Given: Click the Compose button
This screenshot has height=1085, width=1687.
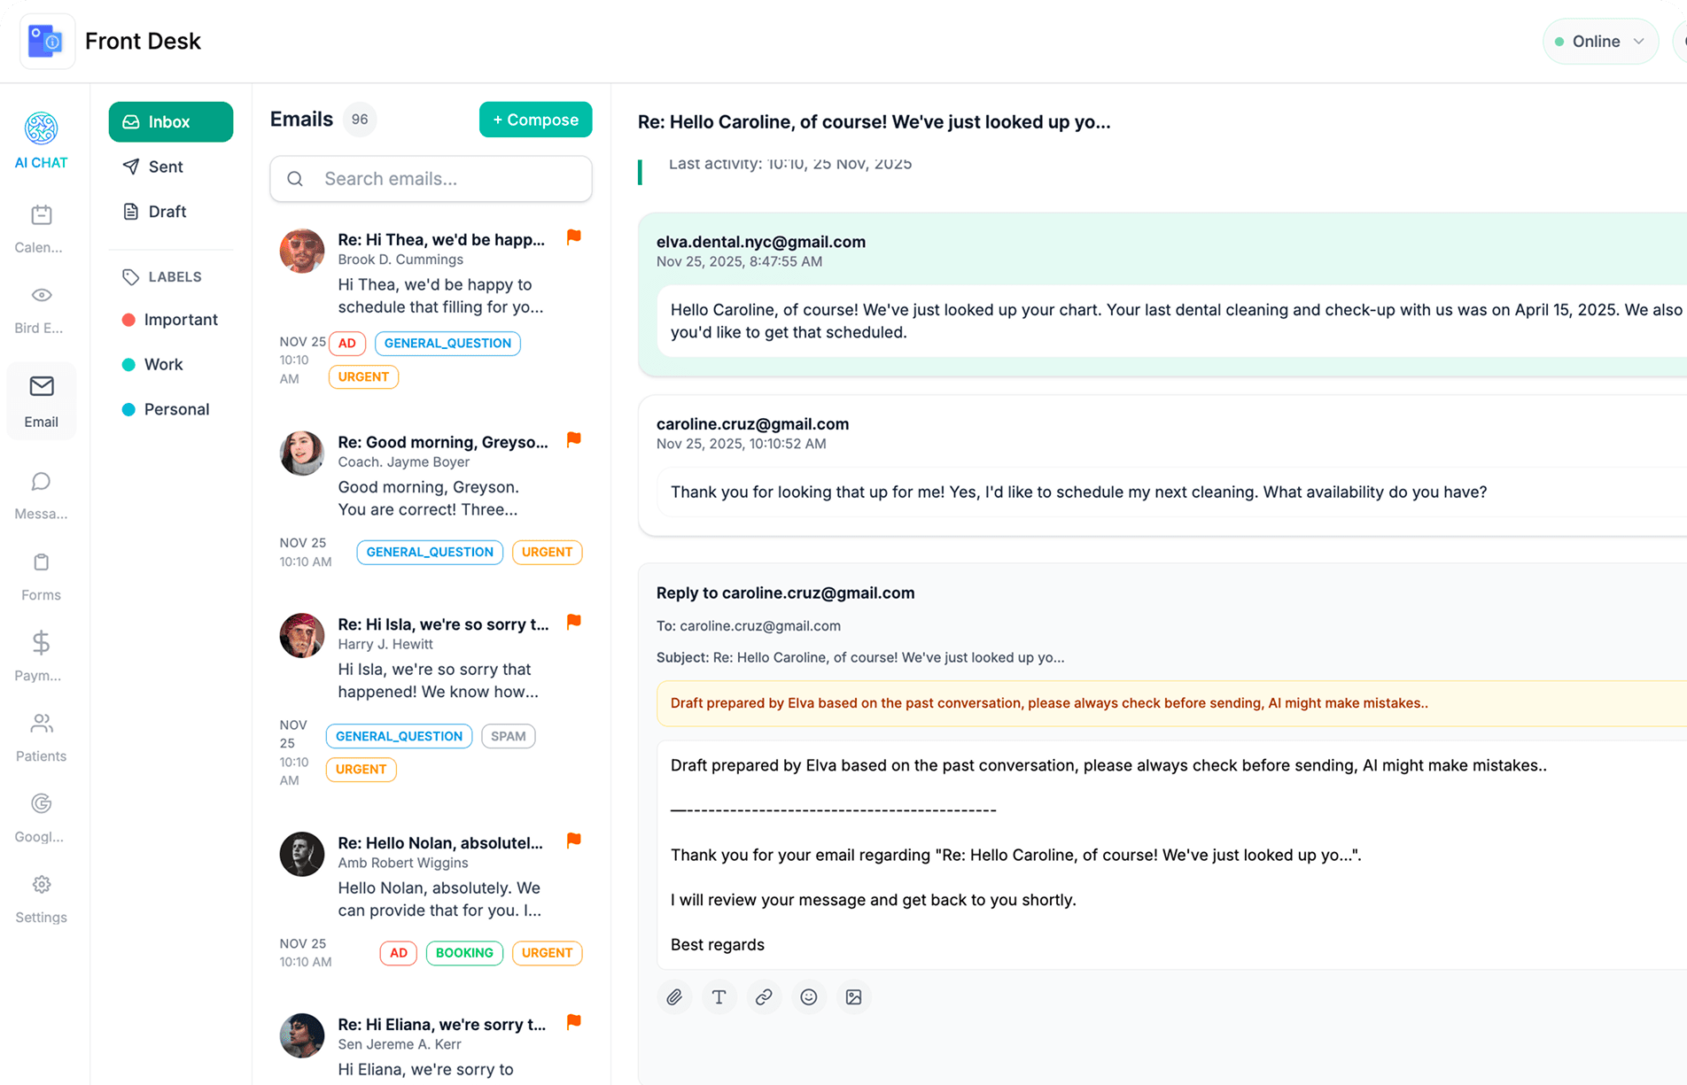Looking at the screenshot, I should (x=535, y=120).
